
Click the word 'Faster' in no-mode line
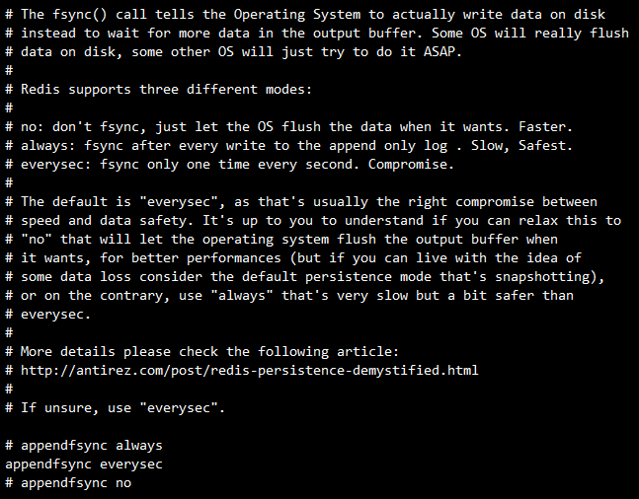click(542, 127)
